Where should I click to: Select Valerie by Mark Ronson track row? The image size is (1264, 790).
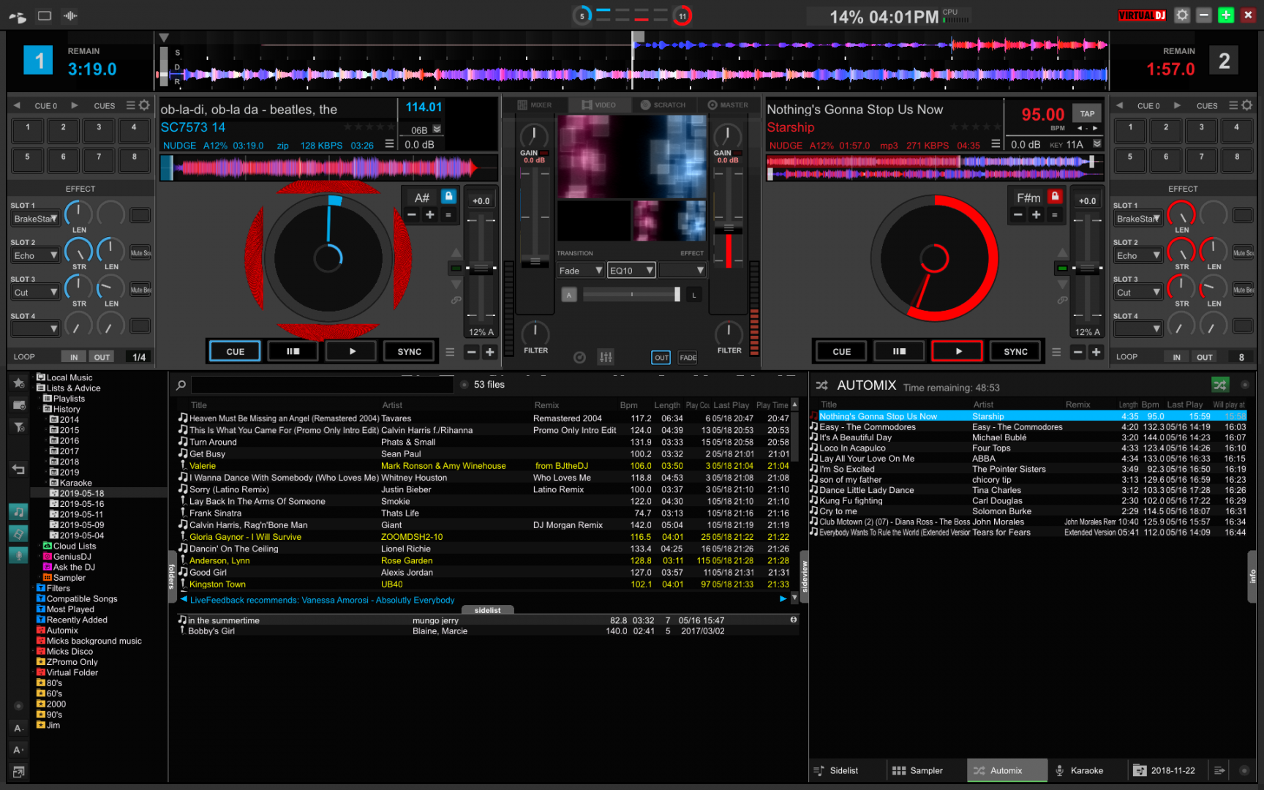pos(484,466)
